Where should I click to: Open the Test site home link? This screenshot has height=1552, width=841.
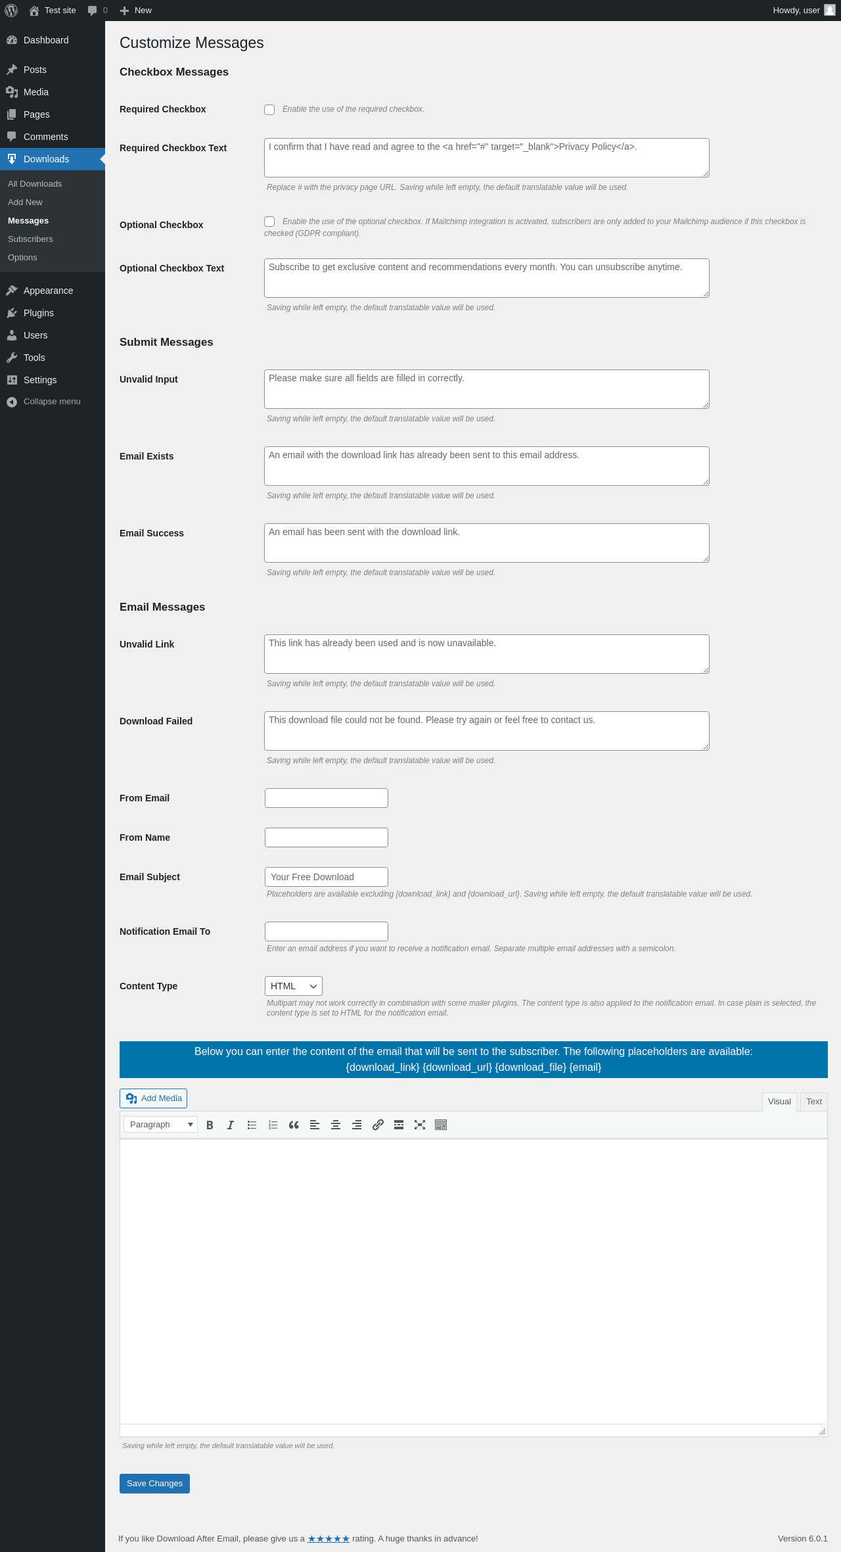coord(53,11)
